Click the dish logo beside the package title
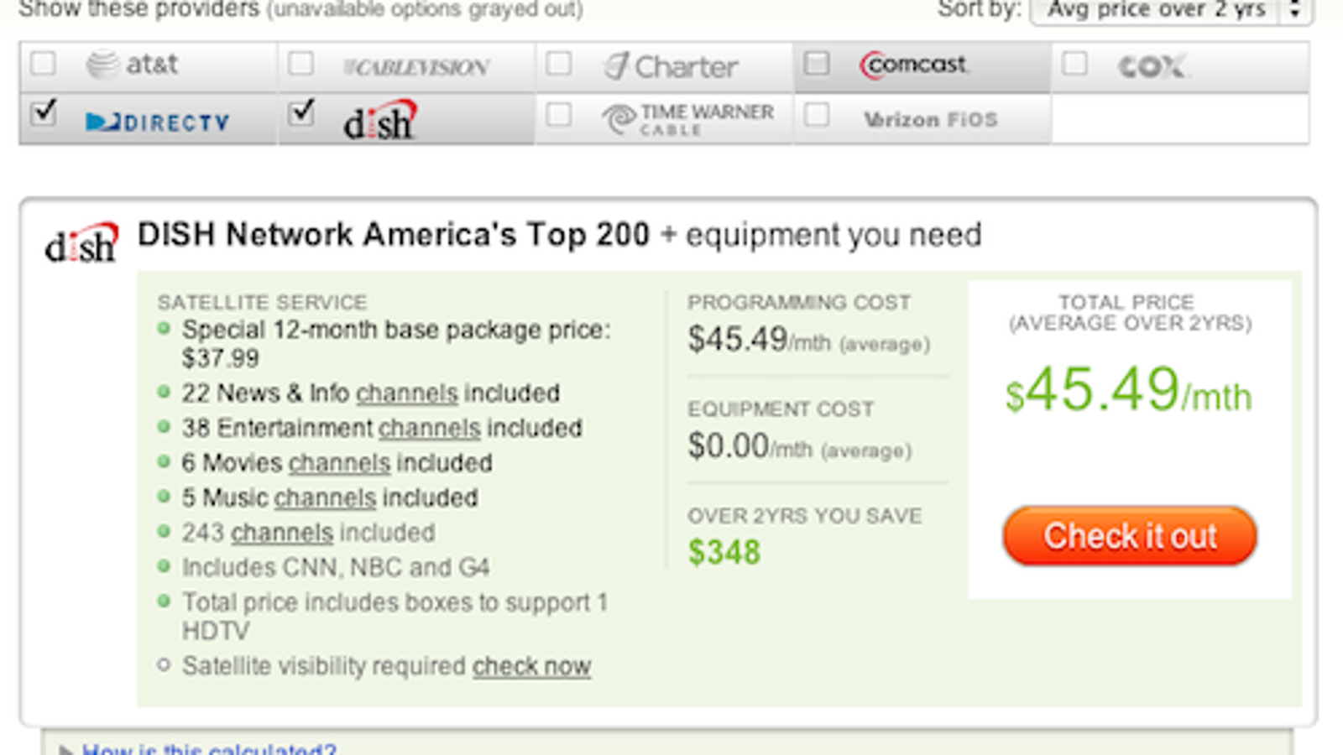Screen dimensions: 1343x755 pyautogui.click(x=81, y=243)
